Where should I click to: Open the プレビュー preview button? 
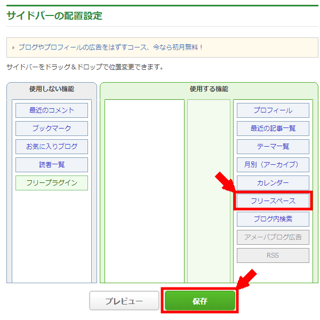(x=124, y=301)
